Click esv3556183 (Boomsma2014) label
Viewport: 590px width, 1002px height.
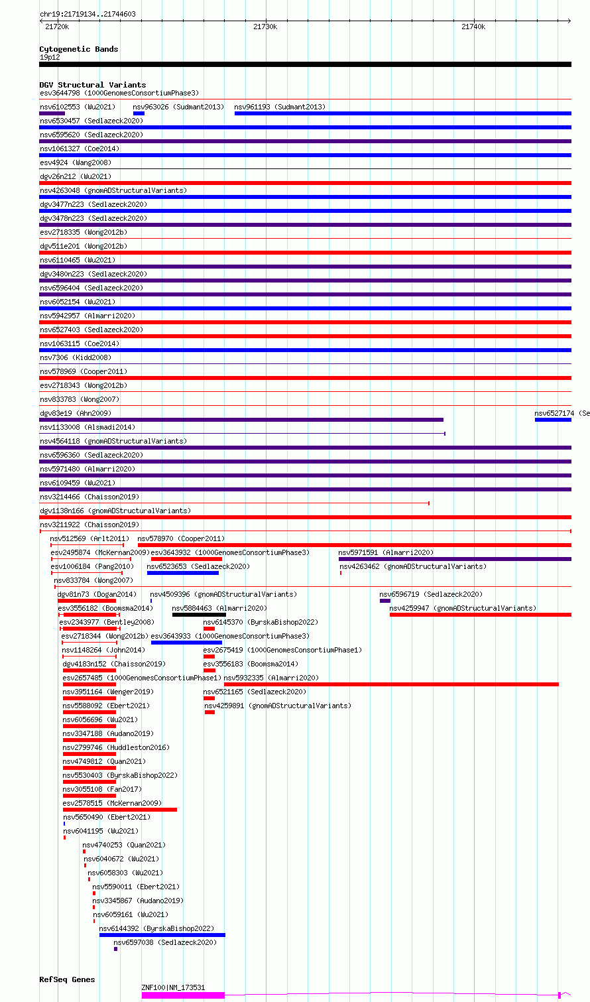point(251,664)
